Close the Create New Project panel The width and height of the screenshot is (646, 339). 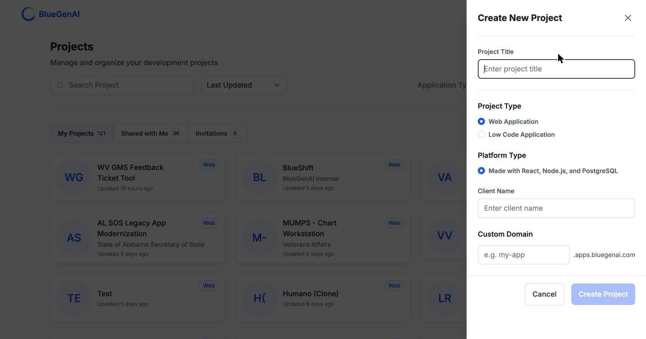[628, 18]
